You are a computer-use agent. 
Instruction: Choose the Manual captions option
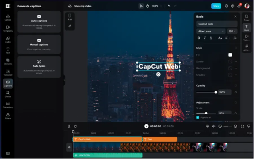click(x=39, y=44)
